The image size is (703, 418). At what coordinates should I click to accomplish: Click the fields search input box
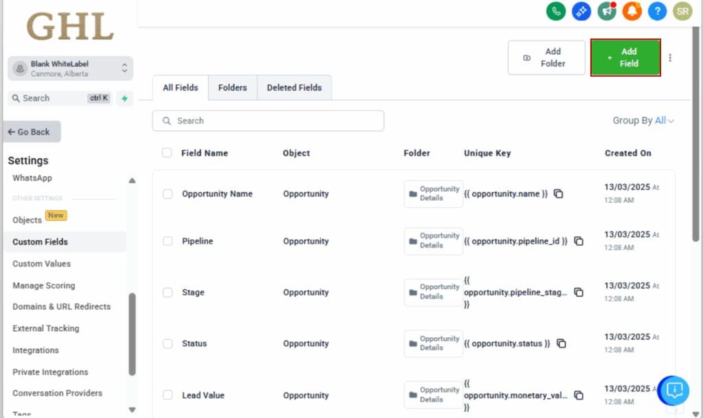point(268,121)
